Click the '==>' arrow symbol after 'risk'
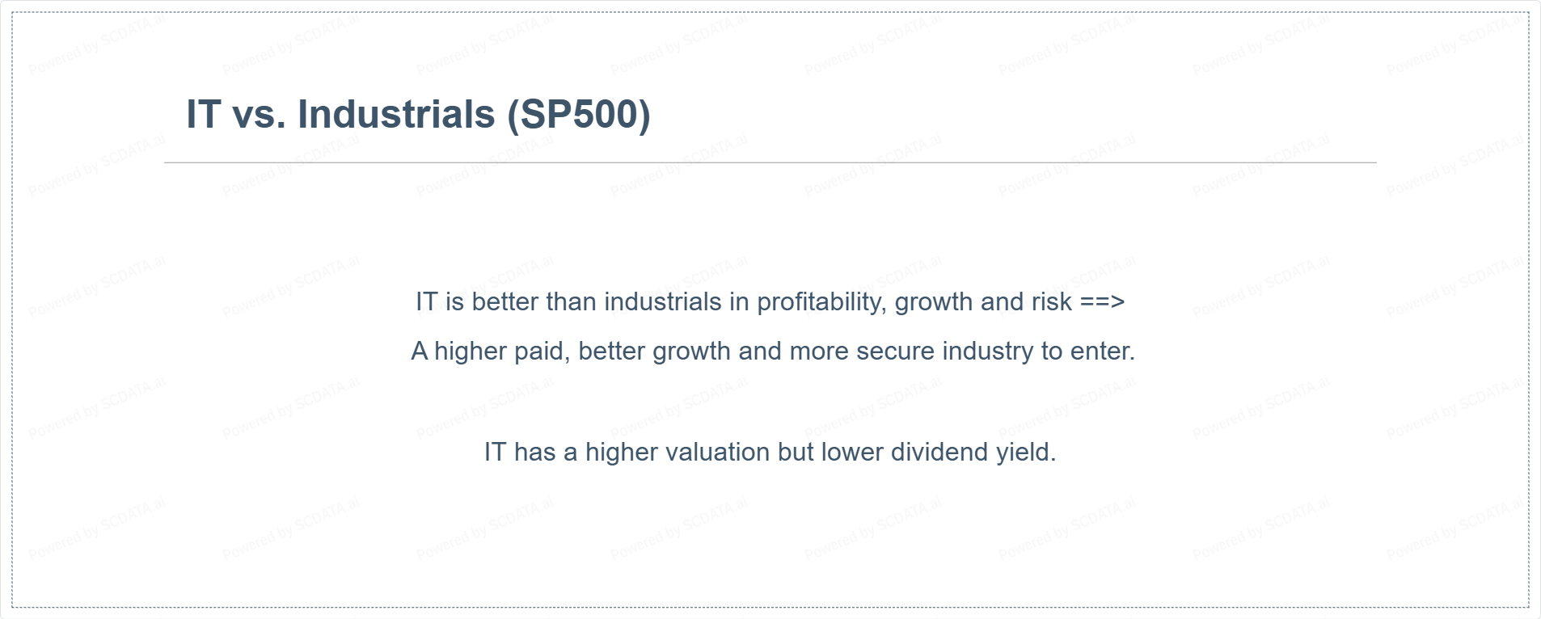 point(1102,302)
